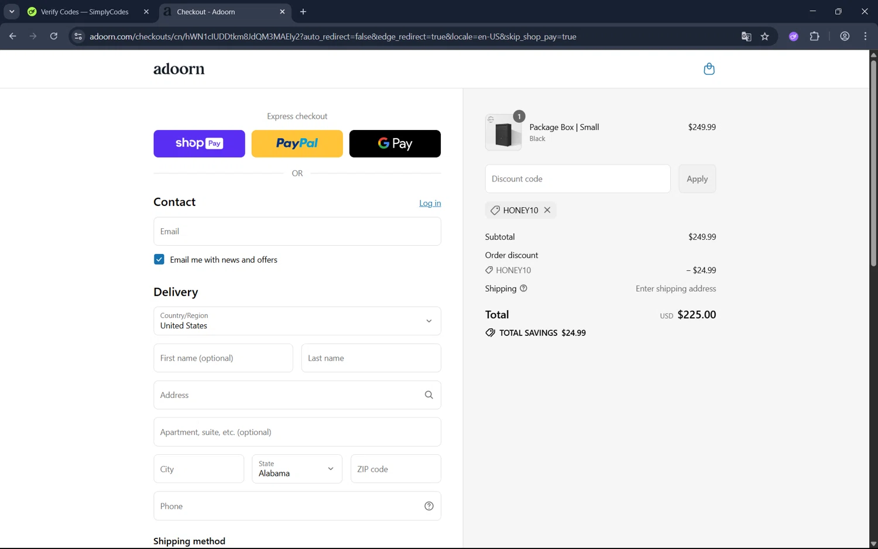Minimize the browser window
The image size is (878, 549).
click(812, 12)
